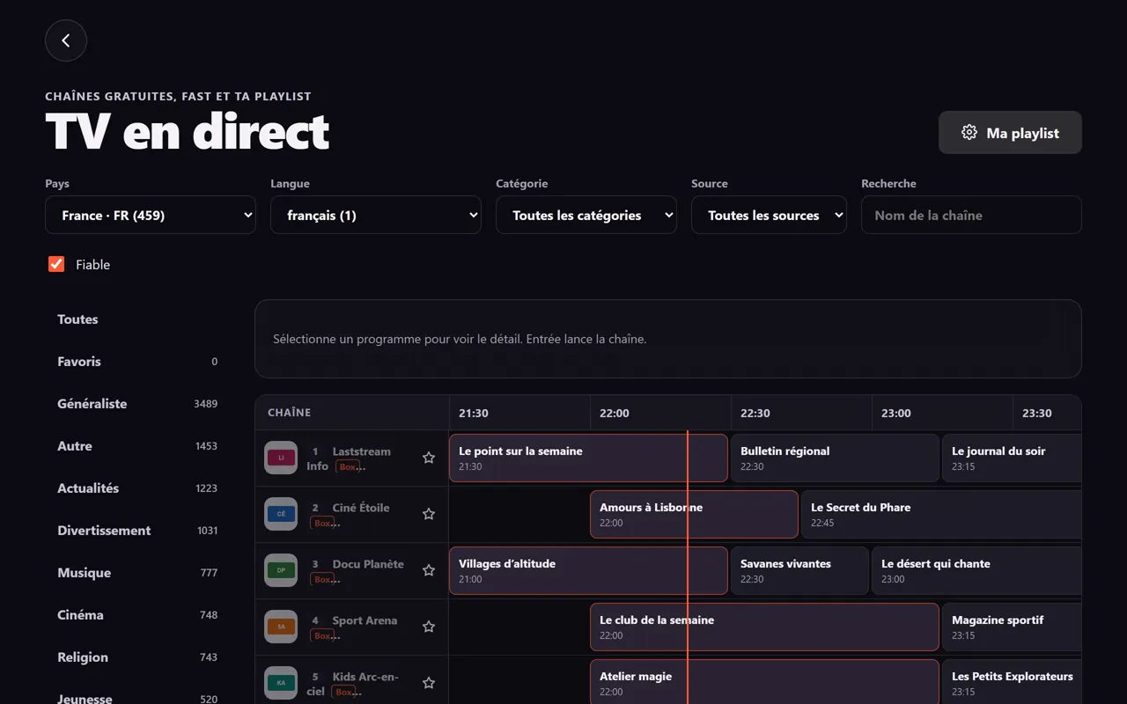Click the channel name search field
Image resolution: width=1127 pixels, height=704 pixels.
[x=971, y=215]
